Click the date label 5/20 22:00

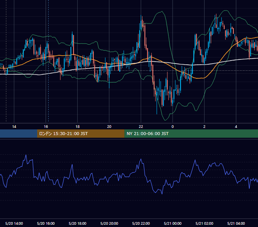click(141, 223)
